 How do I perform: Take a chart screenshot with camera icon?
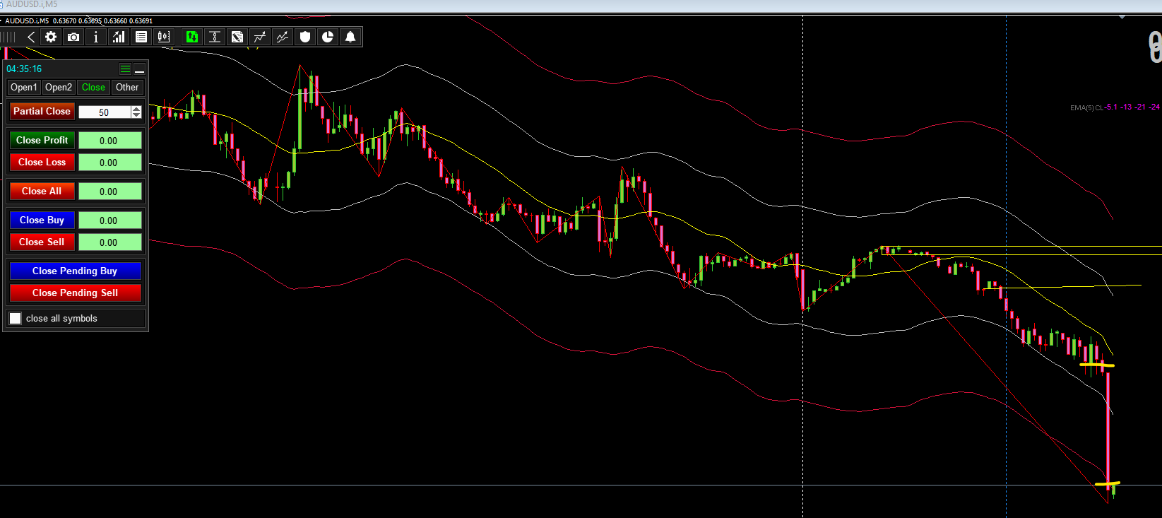point(73,37)
